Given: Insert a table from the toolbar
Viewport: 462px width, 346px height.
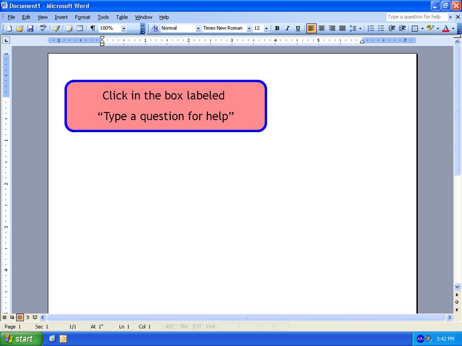Looking at the screenshot, I should point(79,28).
